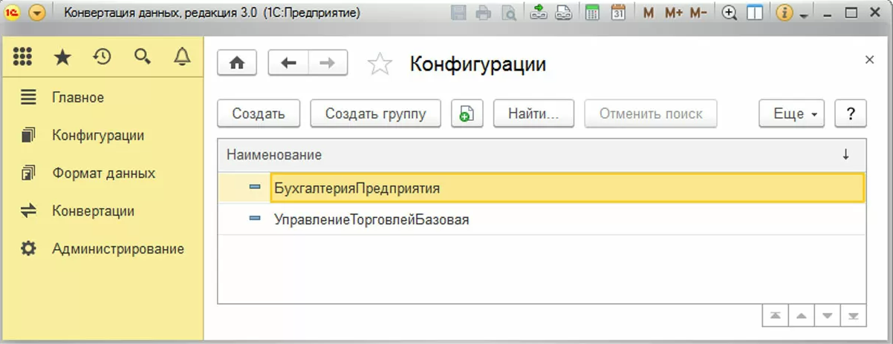Open the Администрирование section
The height and width of the screenshot is (344, 893).
117,249
